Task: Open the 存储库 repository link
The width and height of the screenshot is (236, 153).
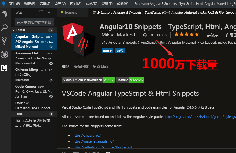Action: pos(212,35)
